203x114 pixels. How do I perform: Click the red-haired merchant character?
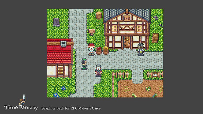(x=91, y=50)
